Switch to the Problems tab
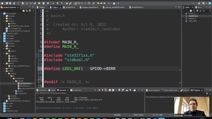212x119 pixels. point(41,90)
